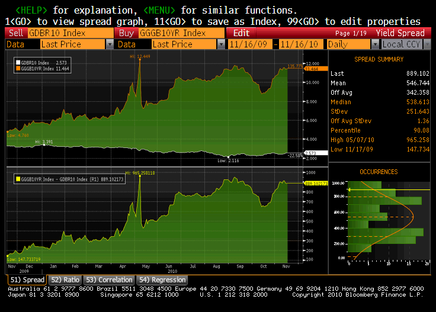Click the Yield Spread title label
Screen dimensions: 436x312
[404, 33]
